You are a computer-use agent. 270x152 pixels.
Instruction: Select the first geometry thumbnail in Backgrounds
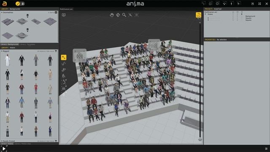point(8,22)
